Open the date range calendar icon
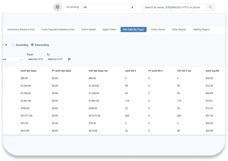Image resolution: width=228 pixels, height=161 pixels. (x=69, y=59)
